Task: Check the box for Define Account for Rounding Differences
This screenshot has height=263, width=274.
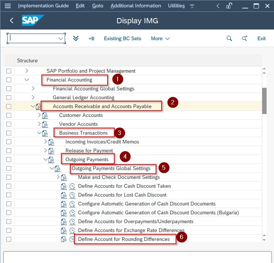Action: (9, 239)
